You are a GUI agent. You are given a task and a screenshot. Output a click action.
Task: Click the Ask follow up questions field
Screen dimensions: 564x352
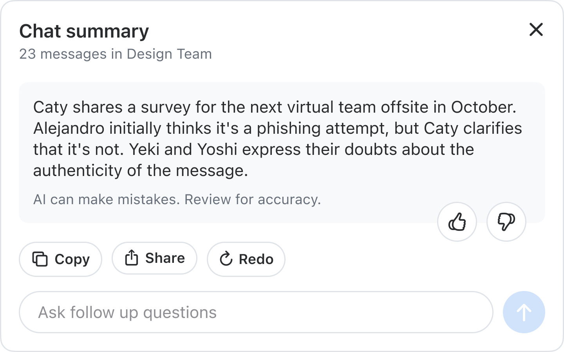[x=257, y=312]
